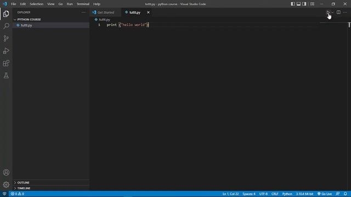Image resolution: width=351 pixels, height=197 pixels.
Task: Open the Help menu
Action: click(x=97, y=4)
